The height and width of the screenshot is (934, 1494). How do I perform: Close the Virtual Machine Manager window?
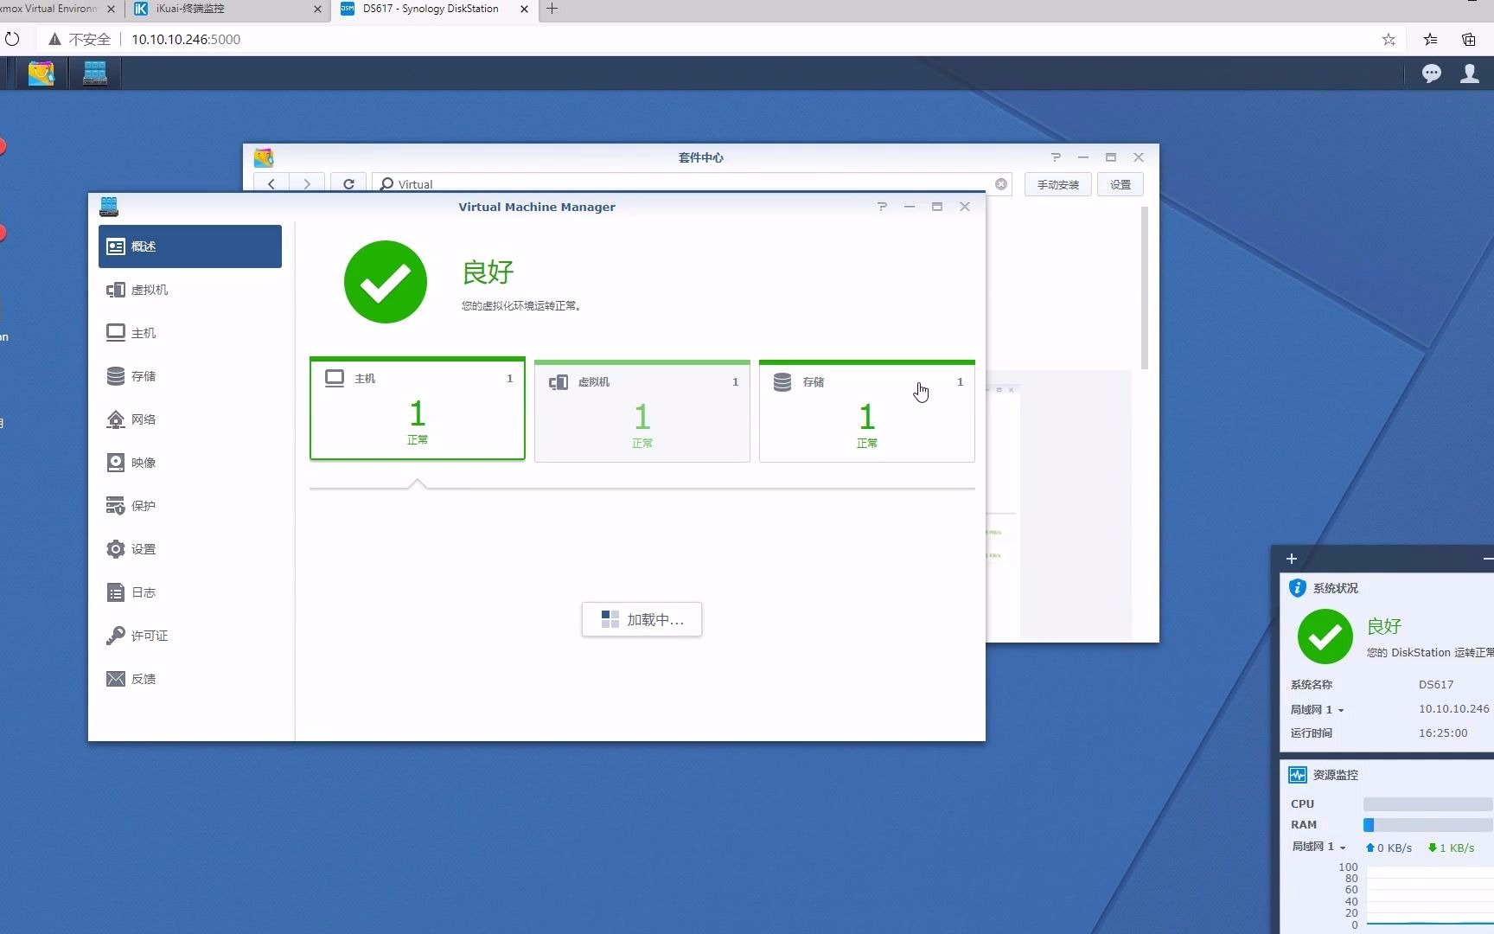[x=965, y=207]
